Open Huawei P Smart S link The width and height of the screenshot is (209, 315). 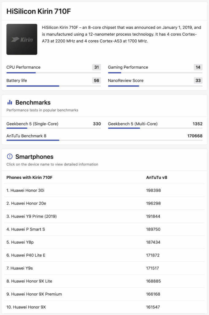point(28,229)
